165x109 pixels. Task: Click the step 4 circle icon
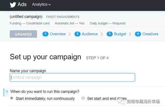tap(138, 34)
